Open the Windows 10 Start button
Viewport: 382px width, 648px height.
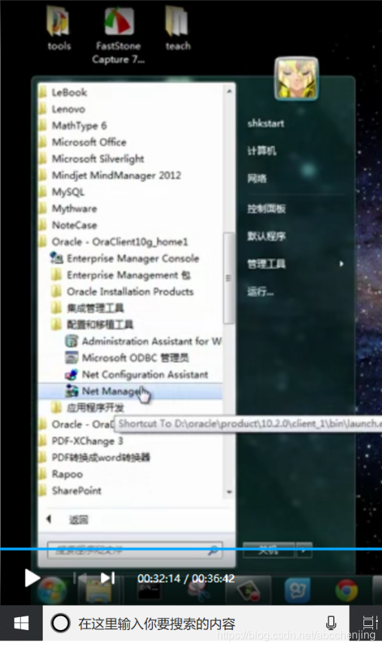[21, 623]
